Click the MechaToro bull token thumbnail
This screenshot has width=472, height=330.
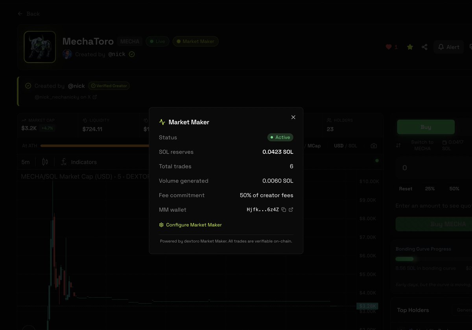coord(40,47)
